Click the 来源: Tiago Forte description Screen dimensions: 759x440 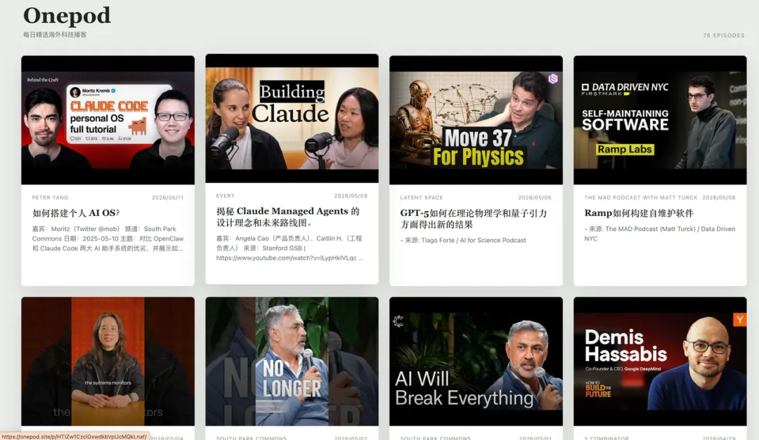463,240
